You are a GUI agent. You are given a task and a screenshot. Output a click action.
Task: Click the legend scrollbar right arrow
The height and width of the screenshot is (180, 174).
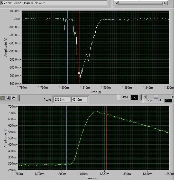(x=173, y=97)
